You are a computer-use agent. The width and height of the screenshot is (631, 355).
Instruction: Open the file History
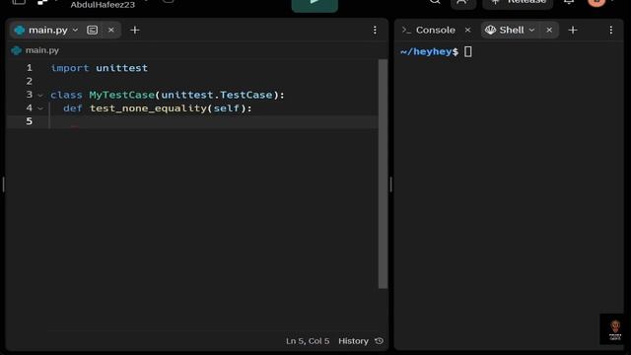coord(353,341)
